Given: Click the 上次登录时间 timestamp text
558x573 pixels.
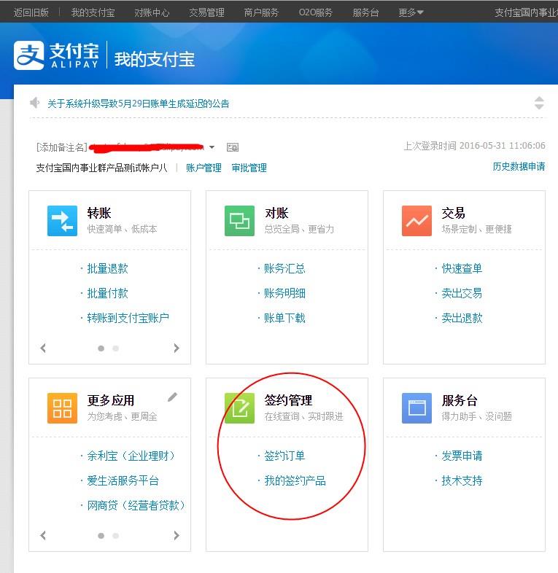Looking at the screenshot, I should tap(474, 146).
